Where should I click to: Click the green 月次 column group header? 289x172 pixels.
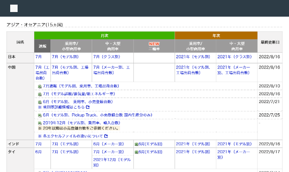(105, 36)
